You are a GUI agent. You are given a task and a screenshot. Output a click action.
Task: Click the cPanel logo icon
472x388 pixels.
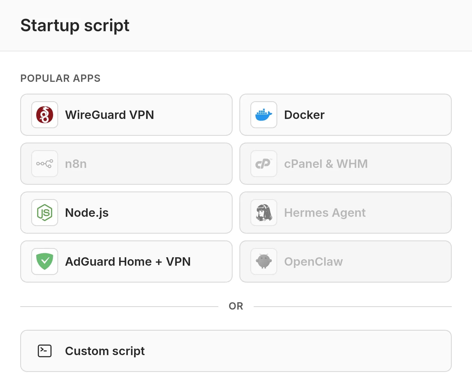(264, 164)
